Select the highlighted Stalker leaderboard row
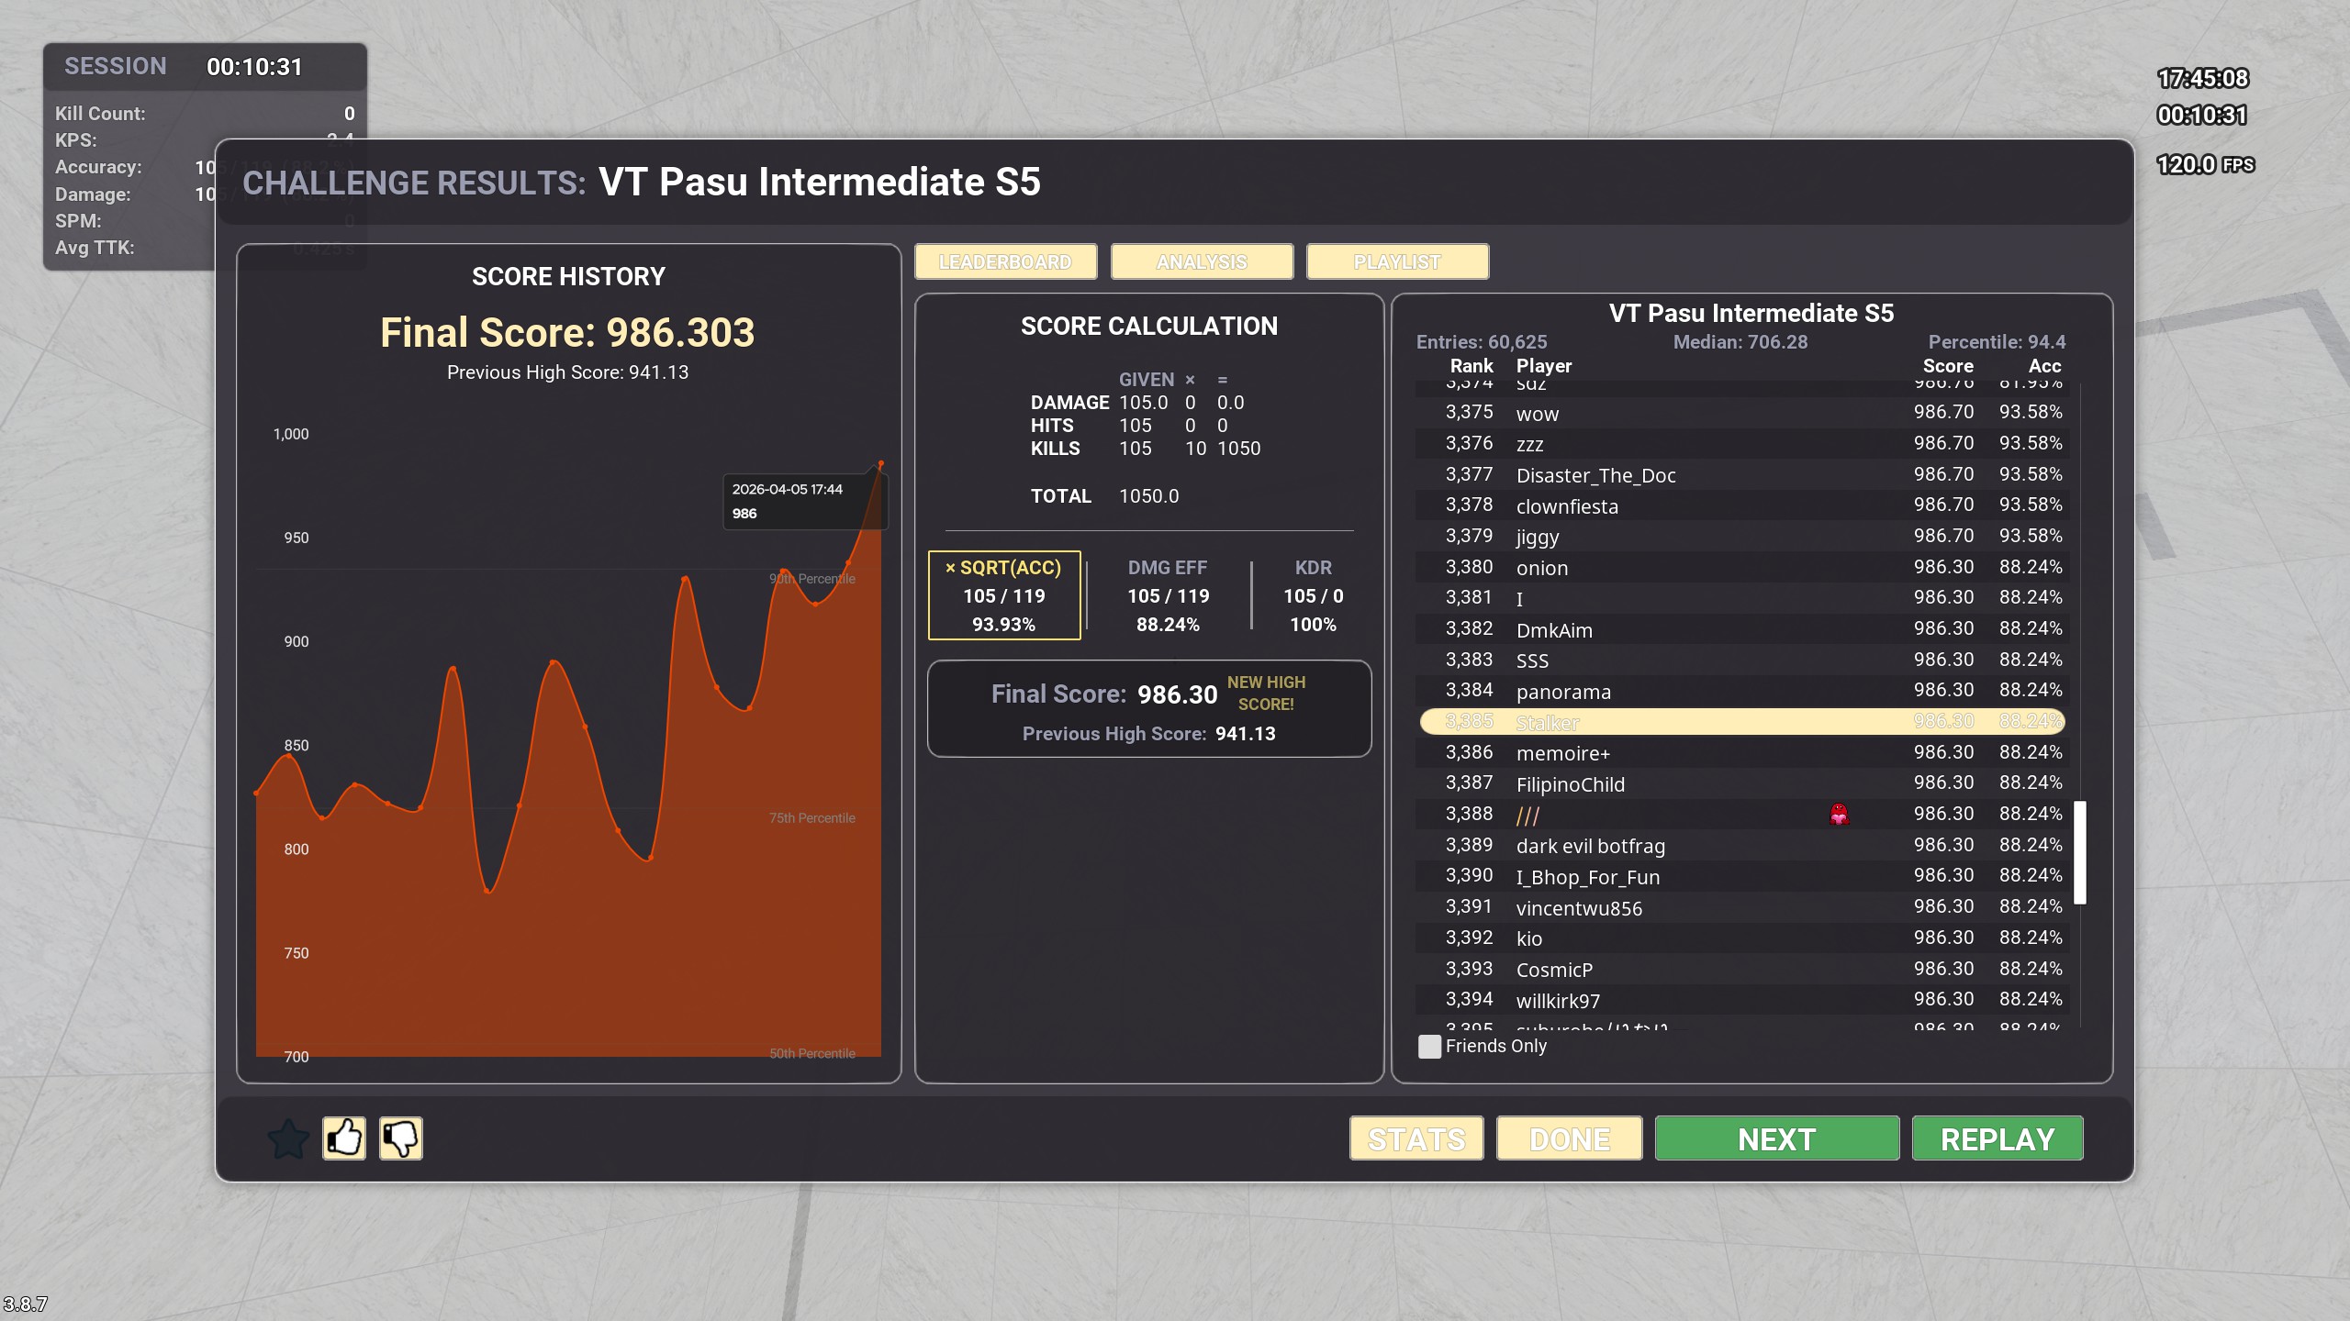Screen dimensions: 2350x1321 [x=1741, y=722]
